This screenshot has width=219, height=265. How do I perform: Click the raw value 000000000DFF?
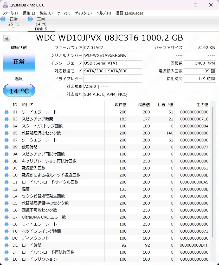tap(194, 245)
